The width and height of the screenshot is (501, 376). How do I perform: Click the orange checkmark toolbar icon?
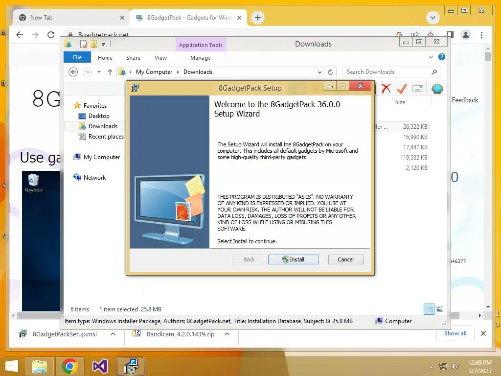(x=402, y=89)
